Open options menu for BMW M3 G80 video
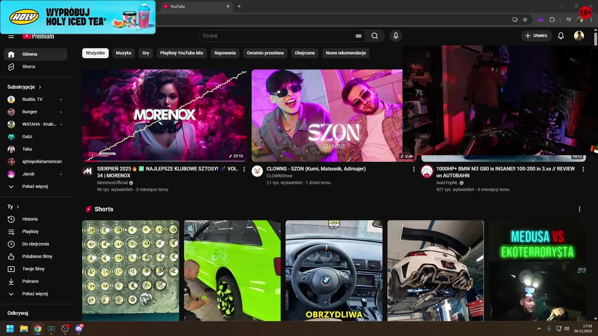This screenshot has width=598, height=336. pos(583,169)
